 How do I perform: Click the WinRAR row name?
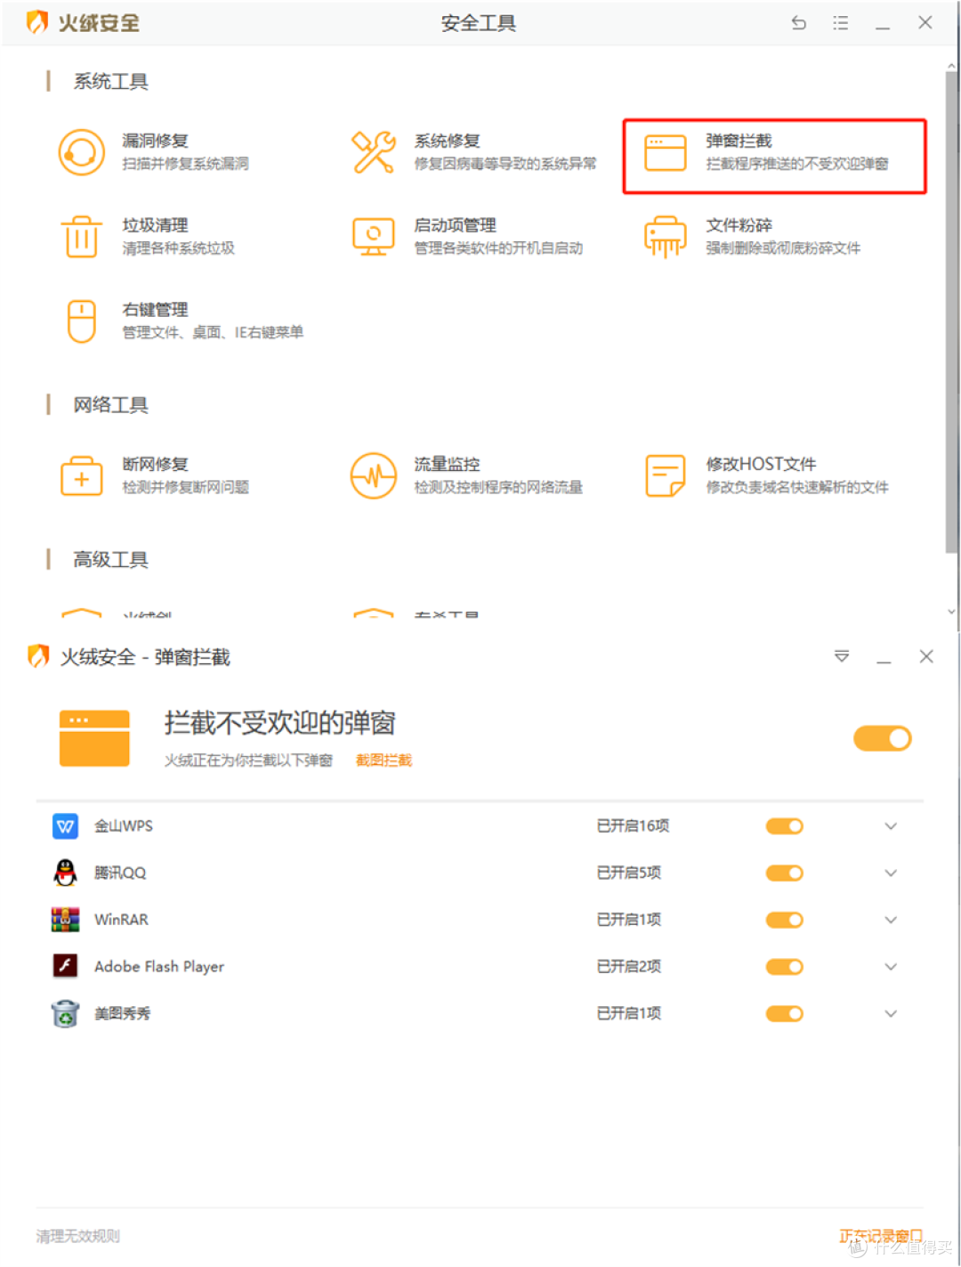[121, 920]
